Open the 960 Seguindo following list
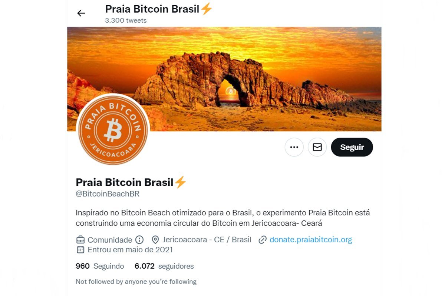 (100, 266)
